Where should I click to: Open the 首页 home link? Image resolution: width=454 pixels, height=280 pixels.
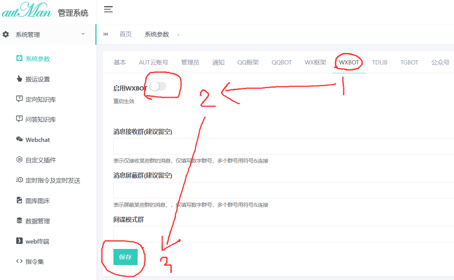125,34
